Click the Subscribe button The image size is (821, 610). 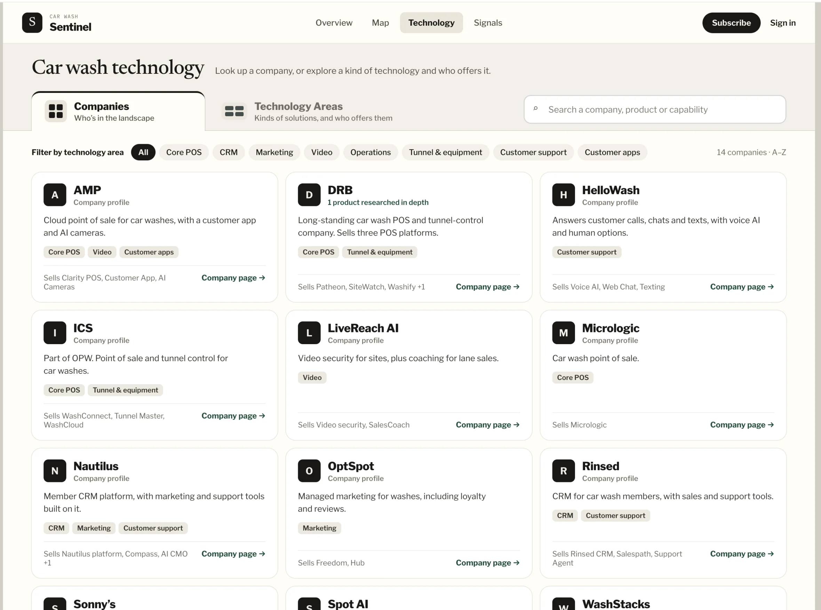pyautogui.click(x=731, y=23)
